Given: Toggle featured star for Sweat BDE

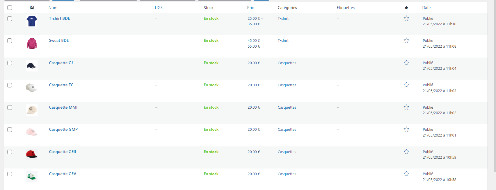Looking at the screenshot, I should [x=406, y=41].
